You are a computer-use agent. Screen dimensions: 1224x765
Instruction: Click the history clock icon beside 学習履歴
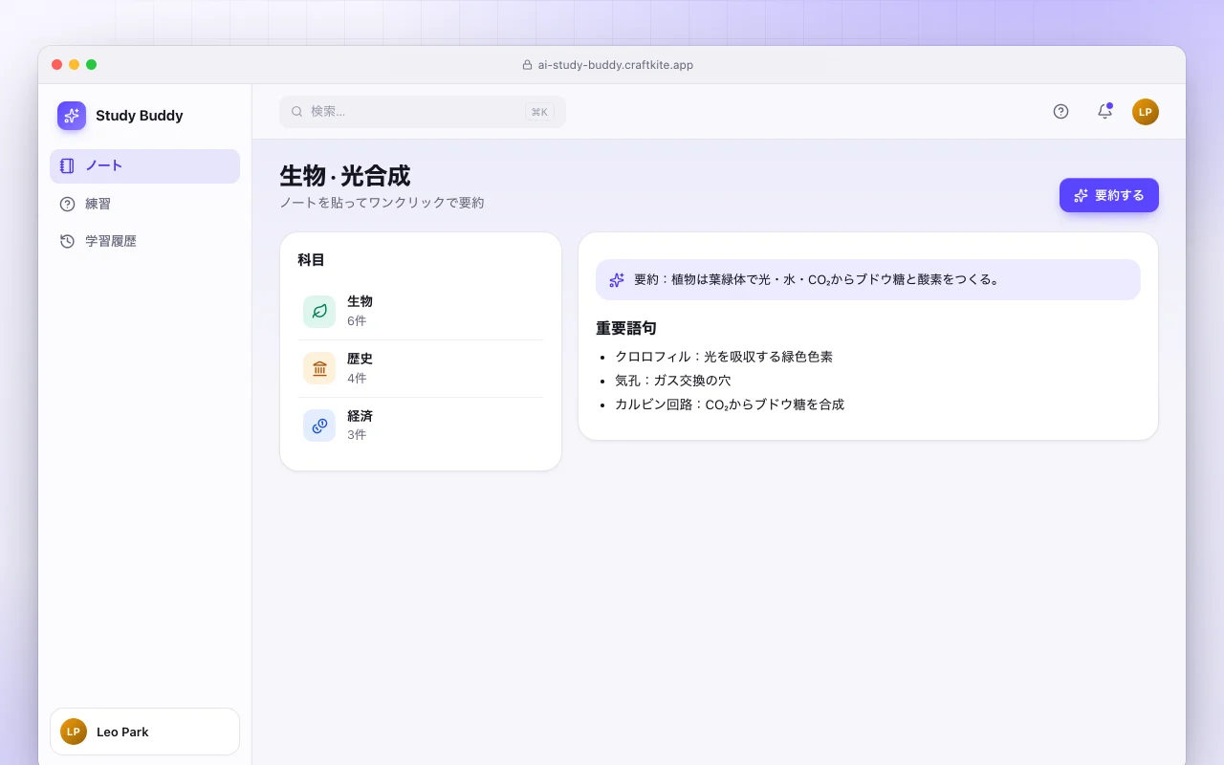(x=67, y=241)
